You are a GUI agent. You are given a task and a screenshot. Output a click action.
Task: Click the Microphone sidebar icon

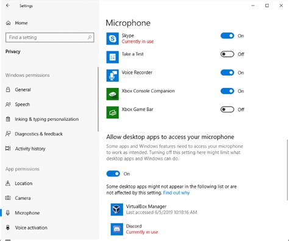click(x=8, y=213)
